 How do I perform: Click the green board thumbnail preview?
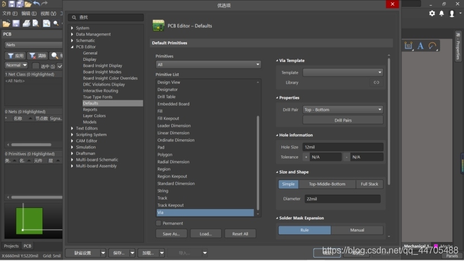point(29,220)
